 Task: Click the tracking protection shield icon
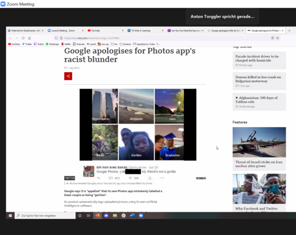click(56, 38)
